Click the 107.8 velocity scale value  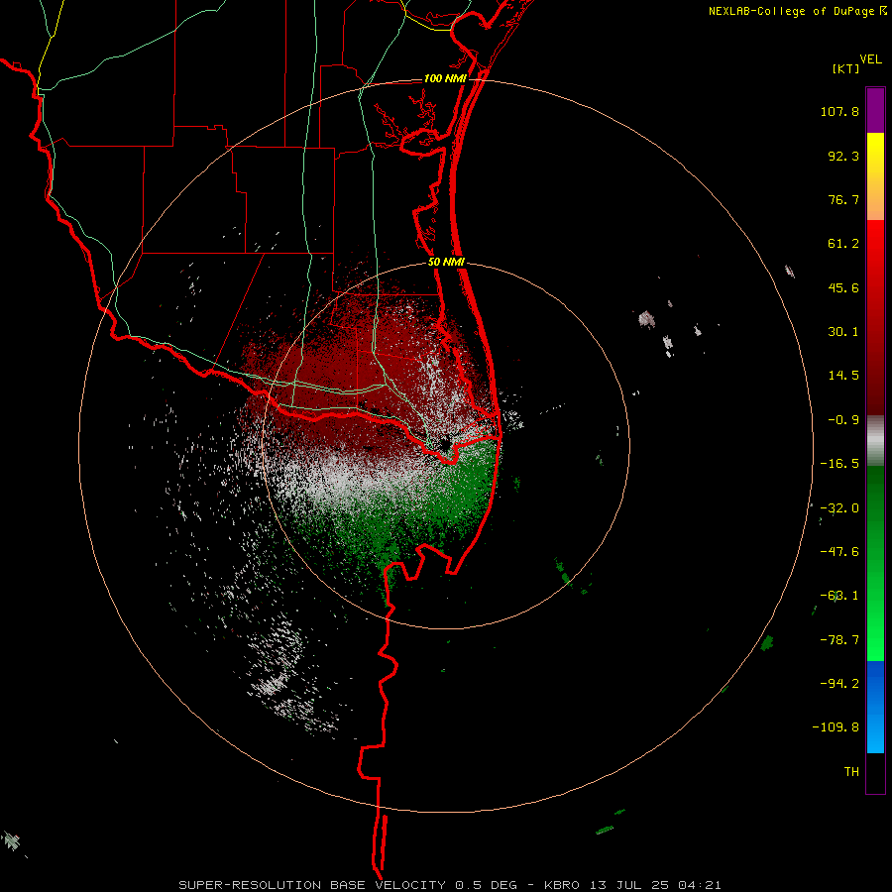pos(839,111)
